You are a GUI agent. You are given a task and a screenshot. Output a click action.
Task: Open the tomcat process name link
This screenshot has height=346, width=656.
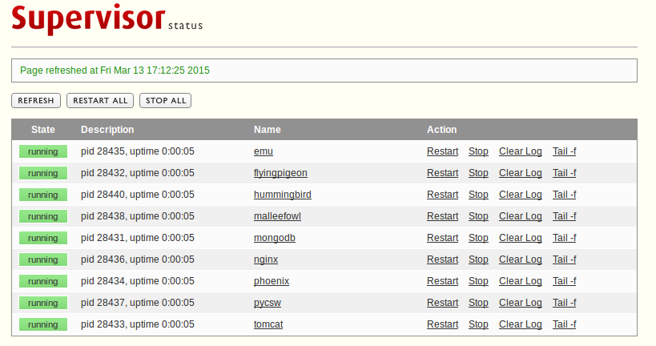268,324
